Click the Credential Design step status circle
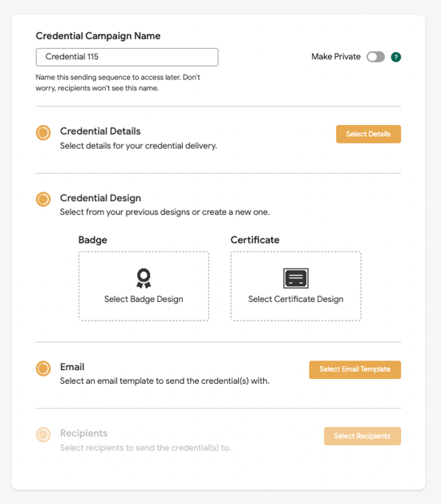This screenshot has height=504, width=441. coord(43,200)
